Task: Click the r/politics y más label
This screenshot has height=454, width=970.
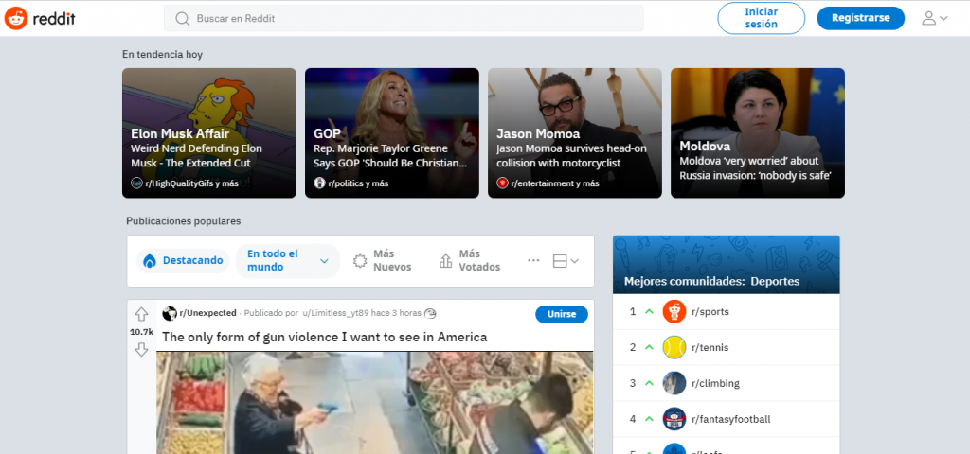Action: coord(358,183)
